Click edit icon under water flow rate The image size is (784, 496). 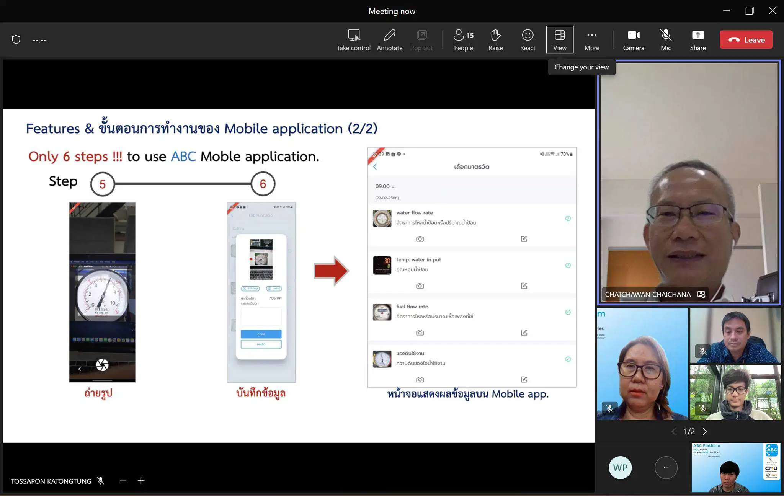click(524, 239)
